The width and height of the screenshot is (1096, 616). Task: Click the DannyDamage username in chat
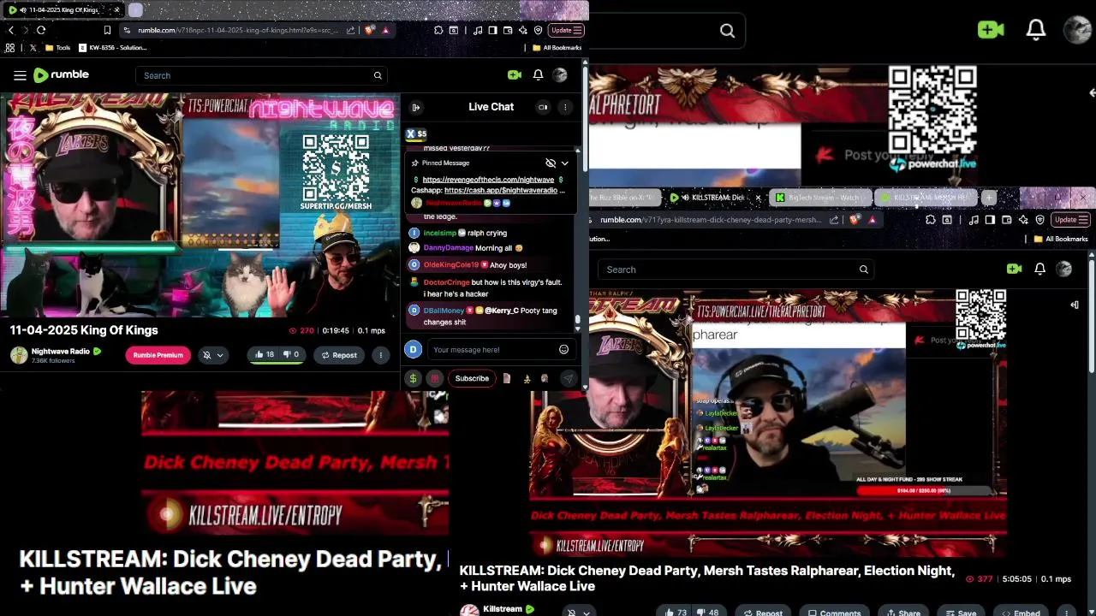tap(448, 248)
